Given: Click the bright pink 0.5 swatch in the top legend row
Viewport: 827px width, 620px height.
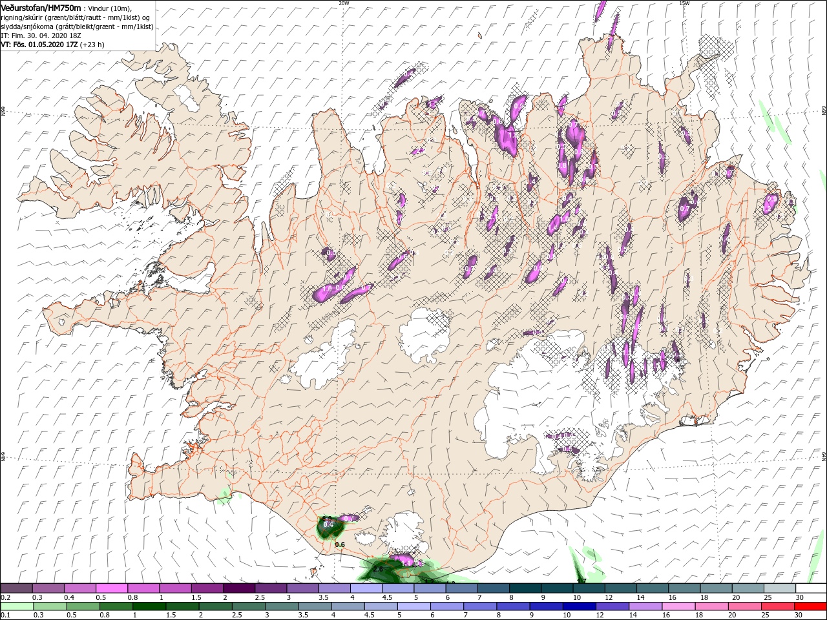Looking at the screenshot, I should coord(112,588).
